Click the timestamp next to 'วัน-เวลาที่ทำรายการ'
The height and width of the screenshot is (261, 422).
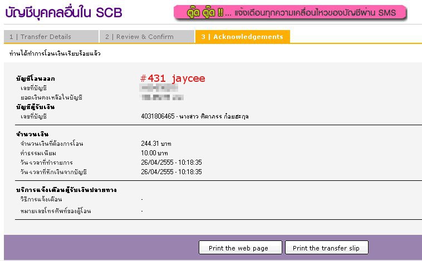pos(171,162)
